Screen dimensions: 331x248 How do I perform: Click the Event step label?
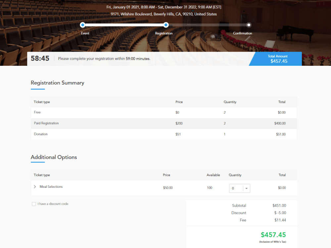click(x=85, y=33)
